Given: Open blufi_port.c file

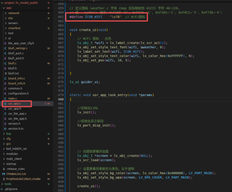Looking at the screenshot, I should (x=16, y=53).
